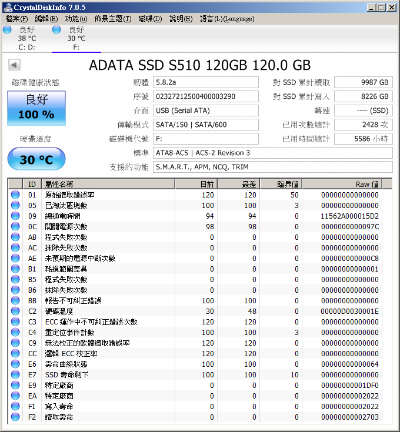This screenshot has height=432, width=400.
Task: Click the previous disk arrow button
Action: [x=14, y=65]
